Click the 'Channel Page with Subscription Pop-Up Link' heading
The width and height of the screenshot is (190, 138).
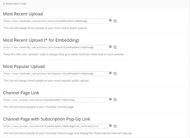click(47, 119)
